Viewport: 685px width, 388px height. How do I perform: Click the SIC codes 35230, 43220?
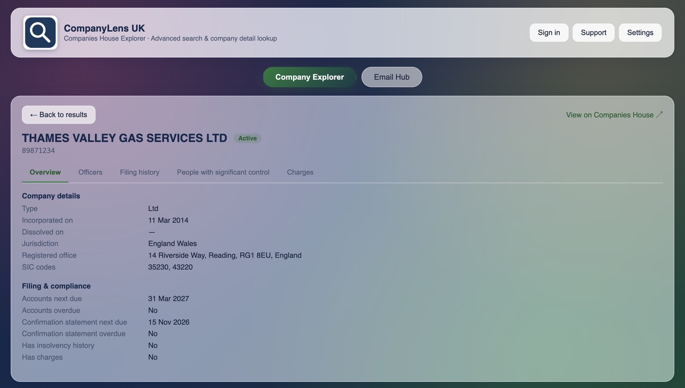tap(170, 267)
